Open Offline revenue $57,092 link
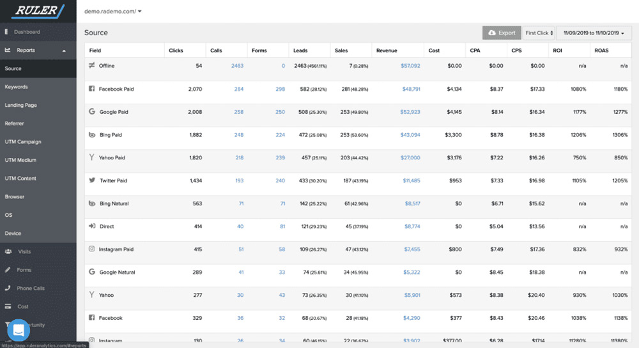The image size is (639, 348). [410, 66]
